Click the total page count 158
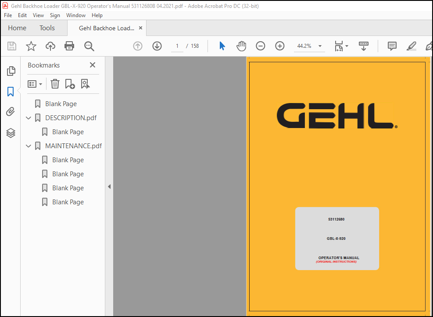Viewport: 433px width, 317px height. [195, 46]
